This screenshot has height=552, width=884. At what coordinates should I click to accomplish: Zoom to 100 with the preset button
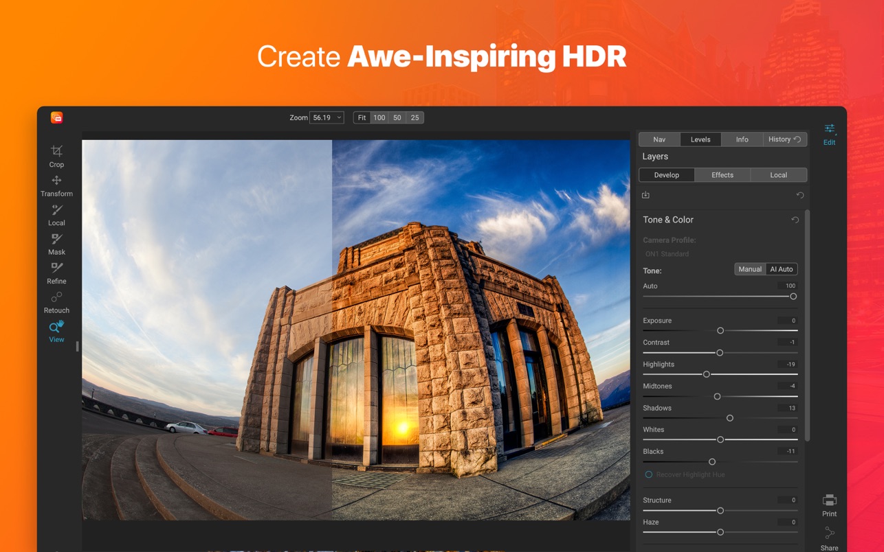point(379,117)
